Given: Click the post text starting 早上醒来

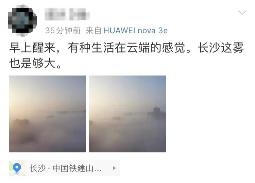Looking at the screenshot, I should (126, 55).
